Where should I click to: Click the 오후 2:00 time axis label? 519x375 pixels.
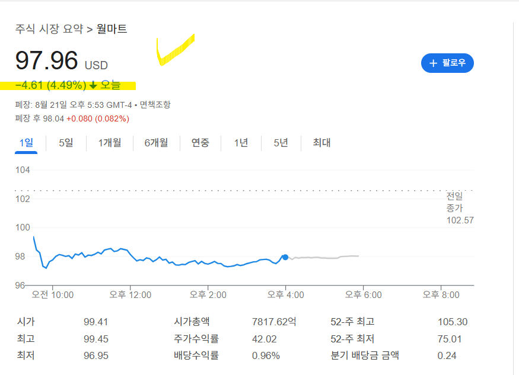(208, 294)
